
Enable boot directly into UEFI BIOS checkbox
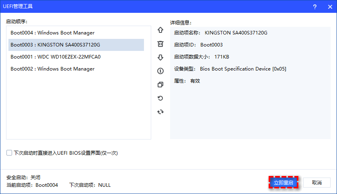[9, 153]
